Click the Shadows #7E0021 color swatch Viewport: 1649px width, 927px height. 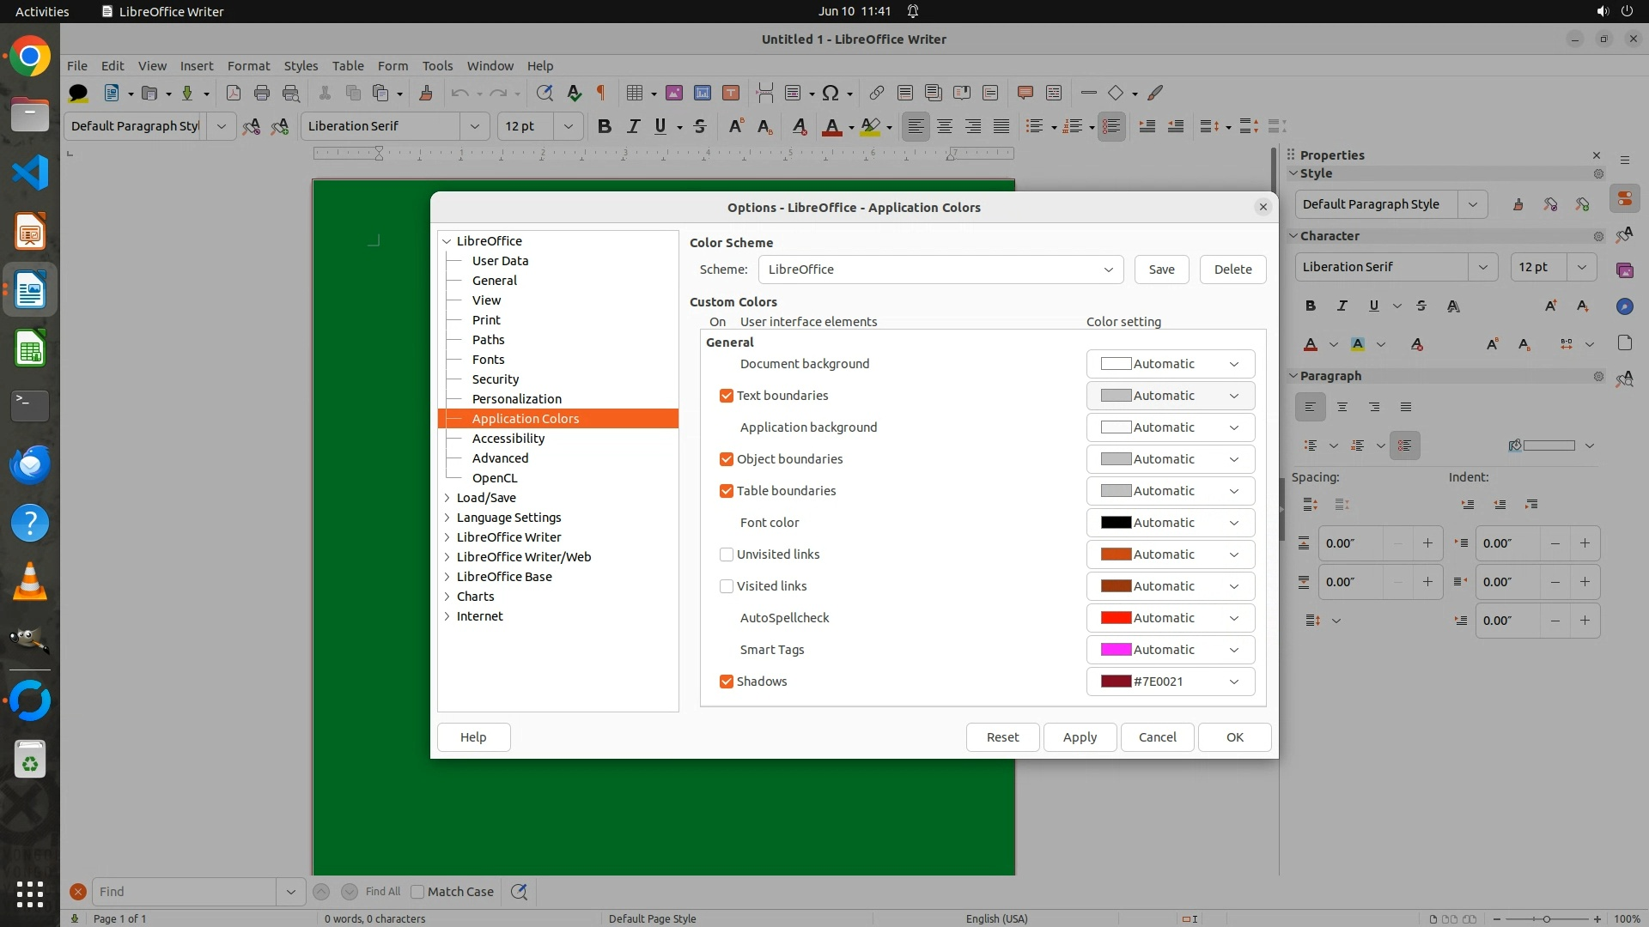[1117, 682]
